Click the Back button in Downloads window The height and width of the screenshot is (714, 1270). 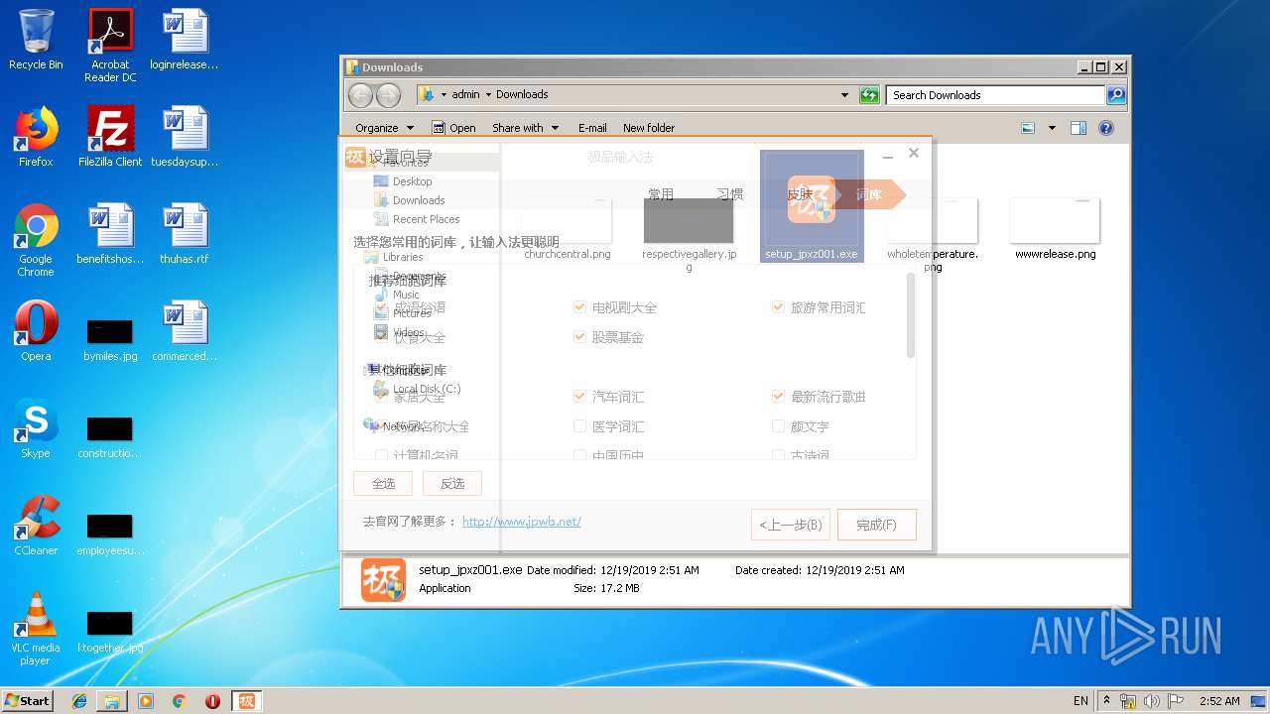click(x=360, y=95)
